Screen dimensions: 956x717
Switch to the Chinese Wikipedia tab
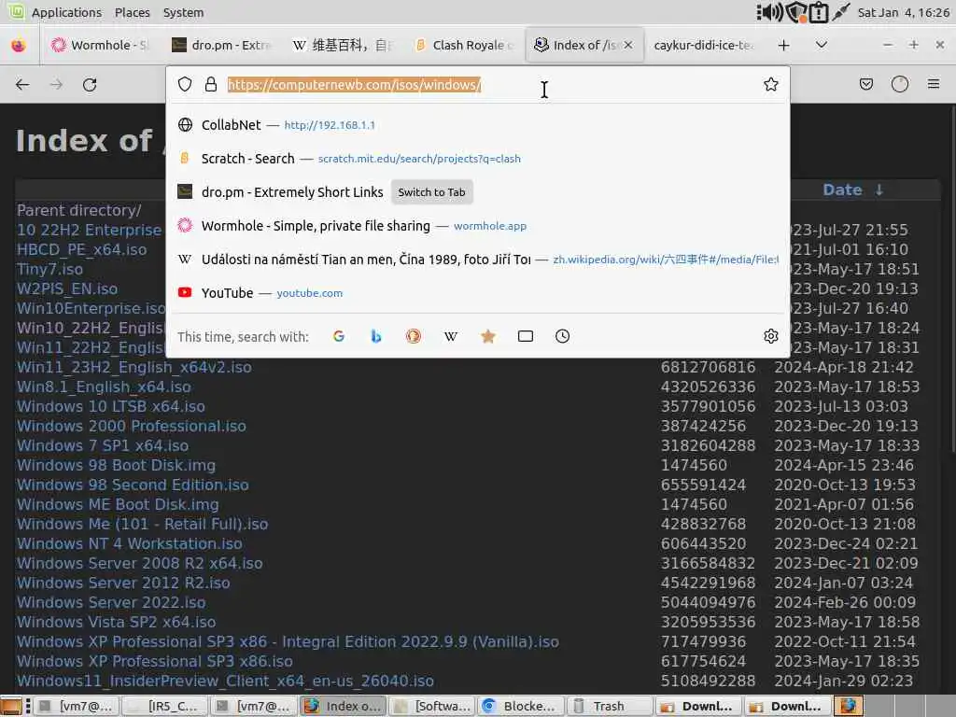click(x=343, y=45)
